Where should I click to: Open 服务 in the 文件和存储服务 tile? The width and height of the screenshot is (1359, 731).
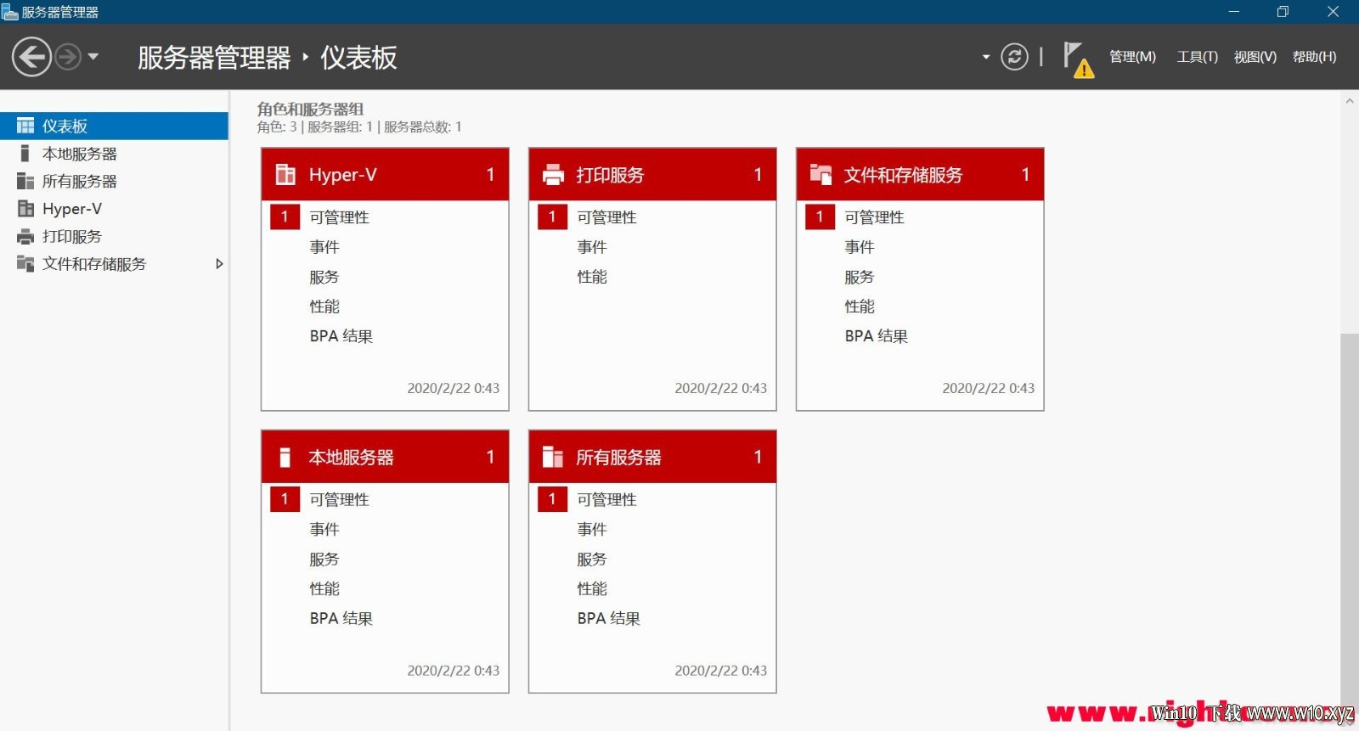(x=860, y=277)
